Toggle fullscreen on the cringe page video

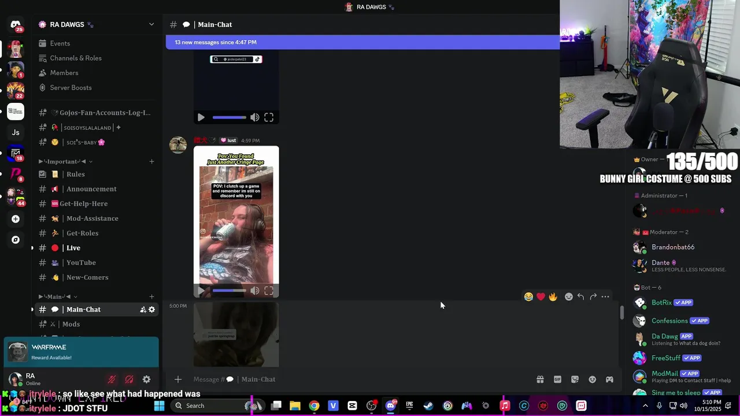point(269,291)
